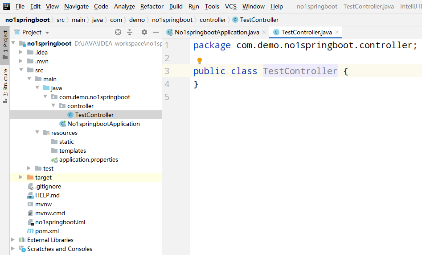Image resolution: width=422 pixels, height=255 pixels.
Task: Collapse the java folder arrow
Action: (37, 88)
